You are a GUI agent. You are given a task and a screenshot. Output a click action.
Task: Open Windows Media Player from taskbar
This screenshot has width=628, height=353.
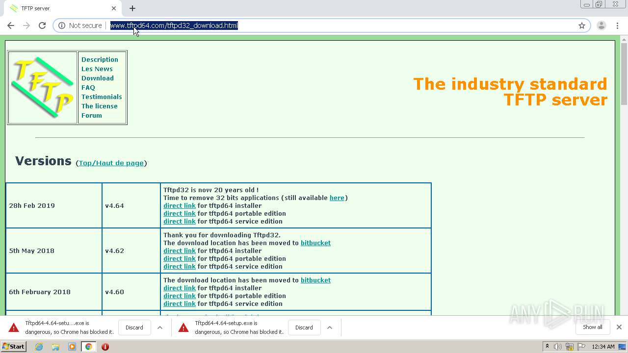(72, 347)
